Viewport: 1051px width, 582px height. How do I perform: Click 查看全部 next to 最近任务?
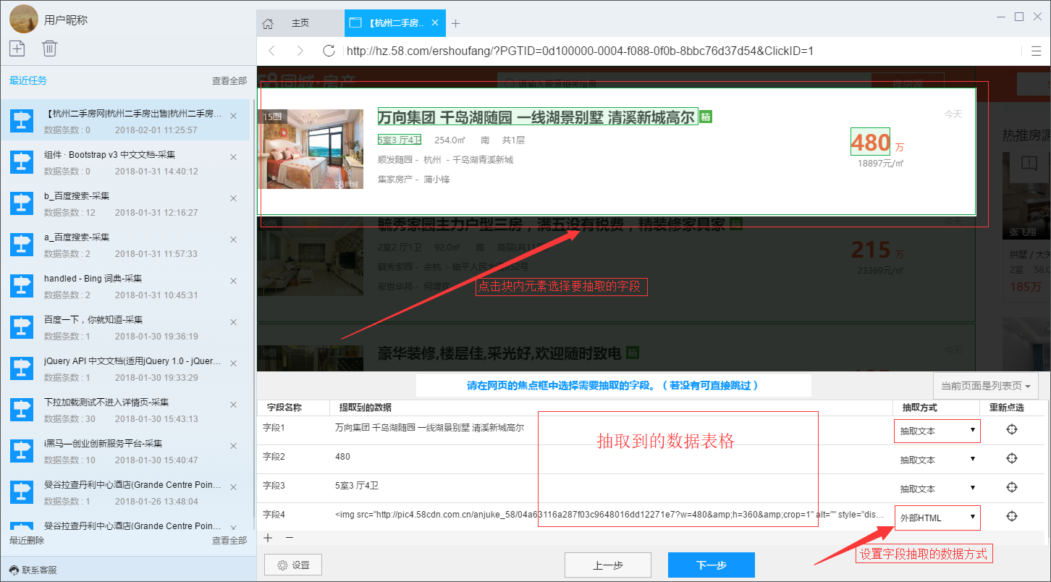coord(229,81)
